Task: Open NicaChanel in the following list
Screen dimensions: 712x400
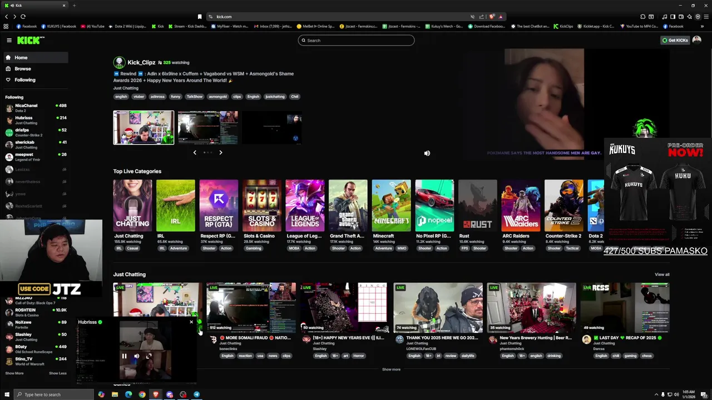Action: point(36,108)
